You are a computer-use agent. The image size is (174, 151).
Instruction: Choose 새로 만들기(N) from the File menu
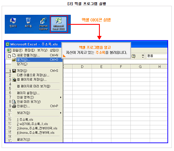(37, 55)
